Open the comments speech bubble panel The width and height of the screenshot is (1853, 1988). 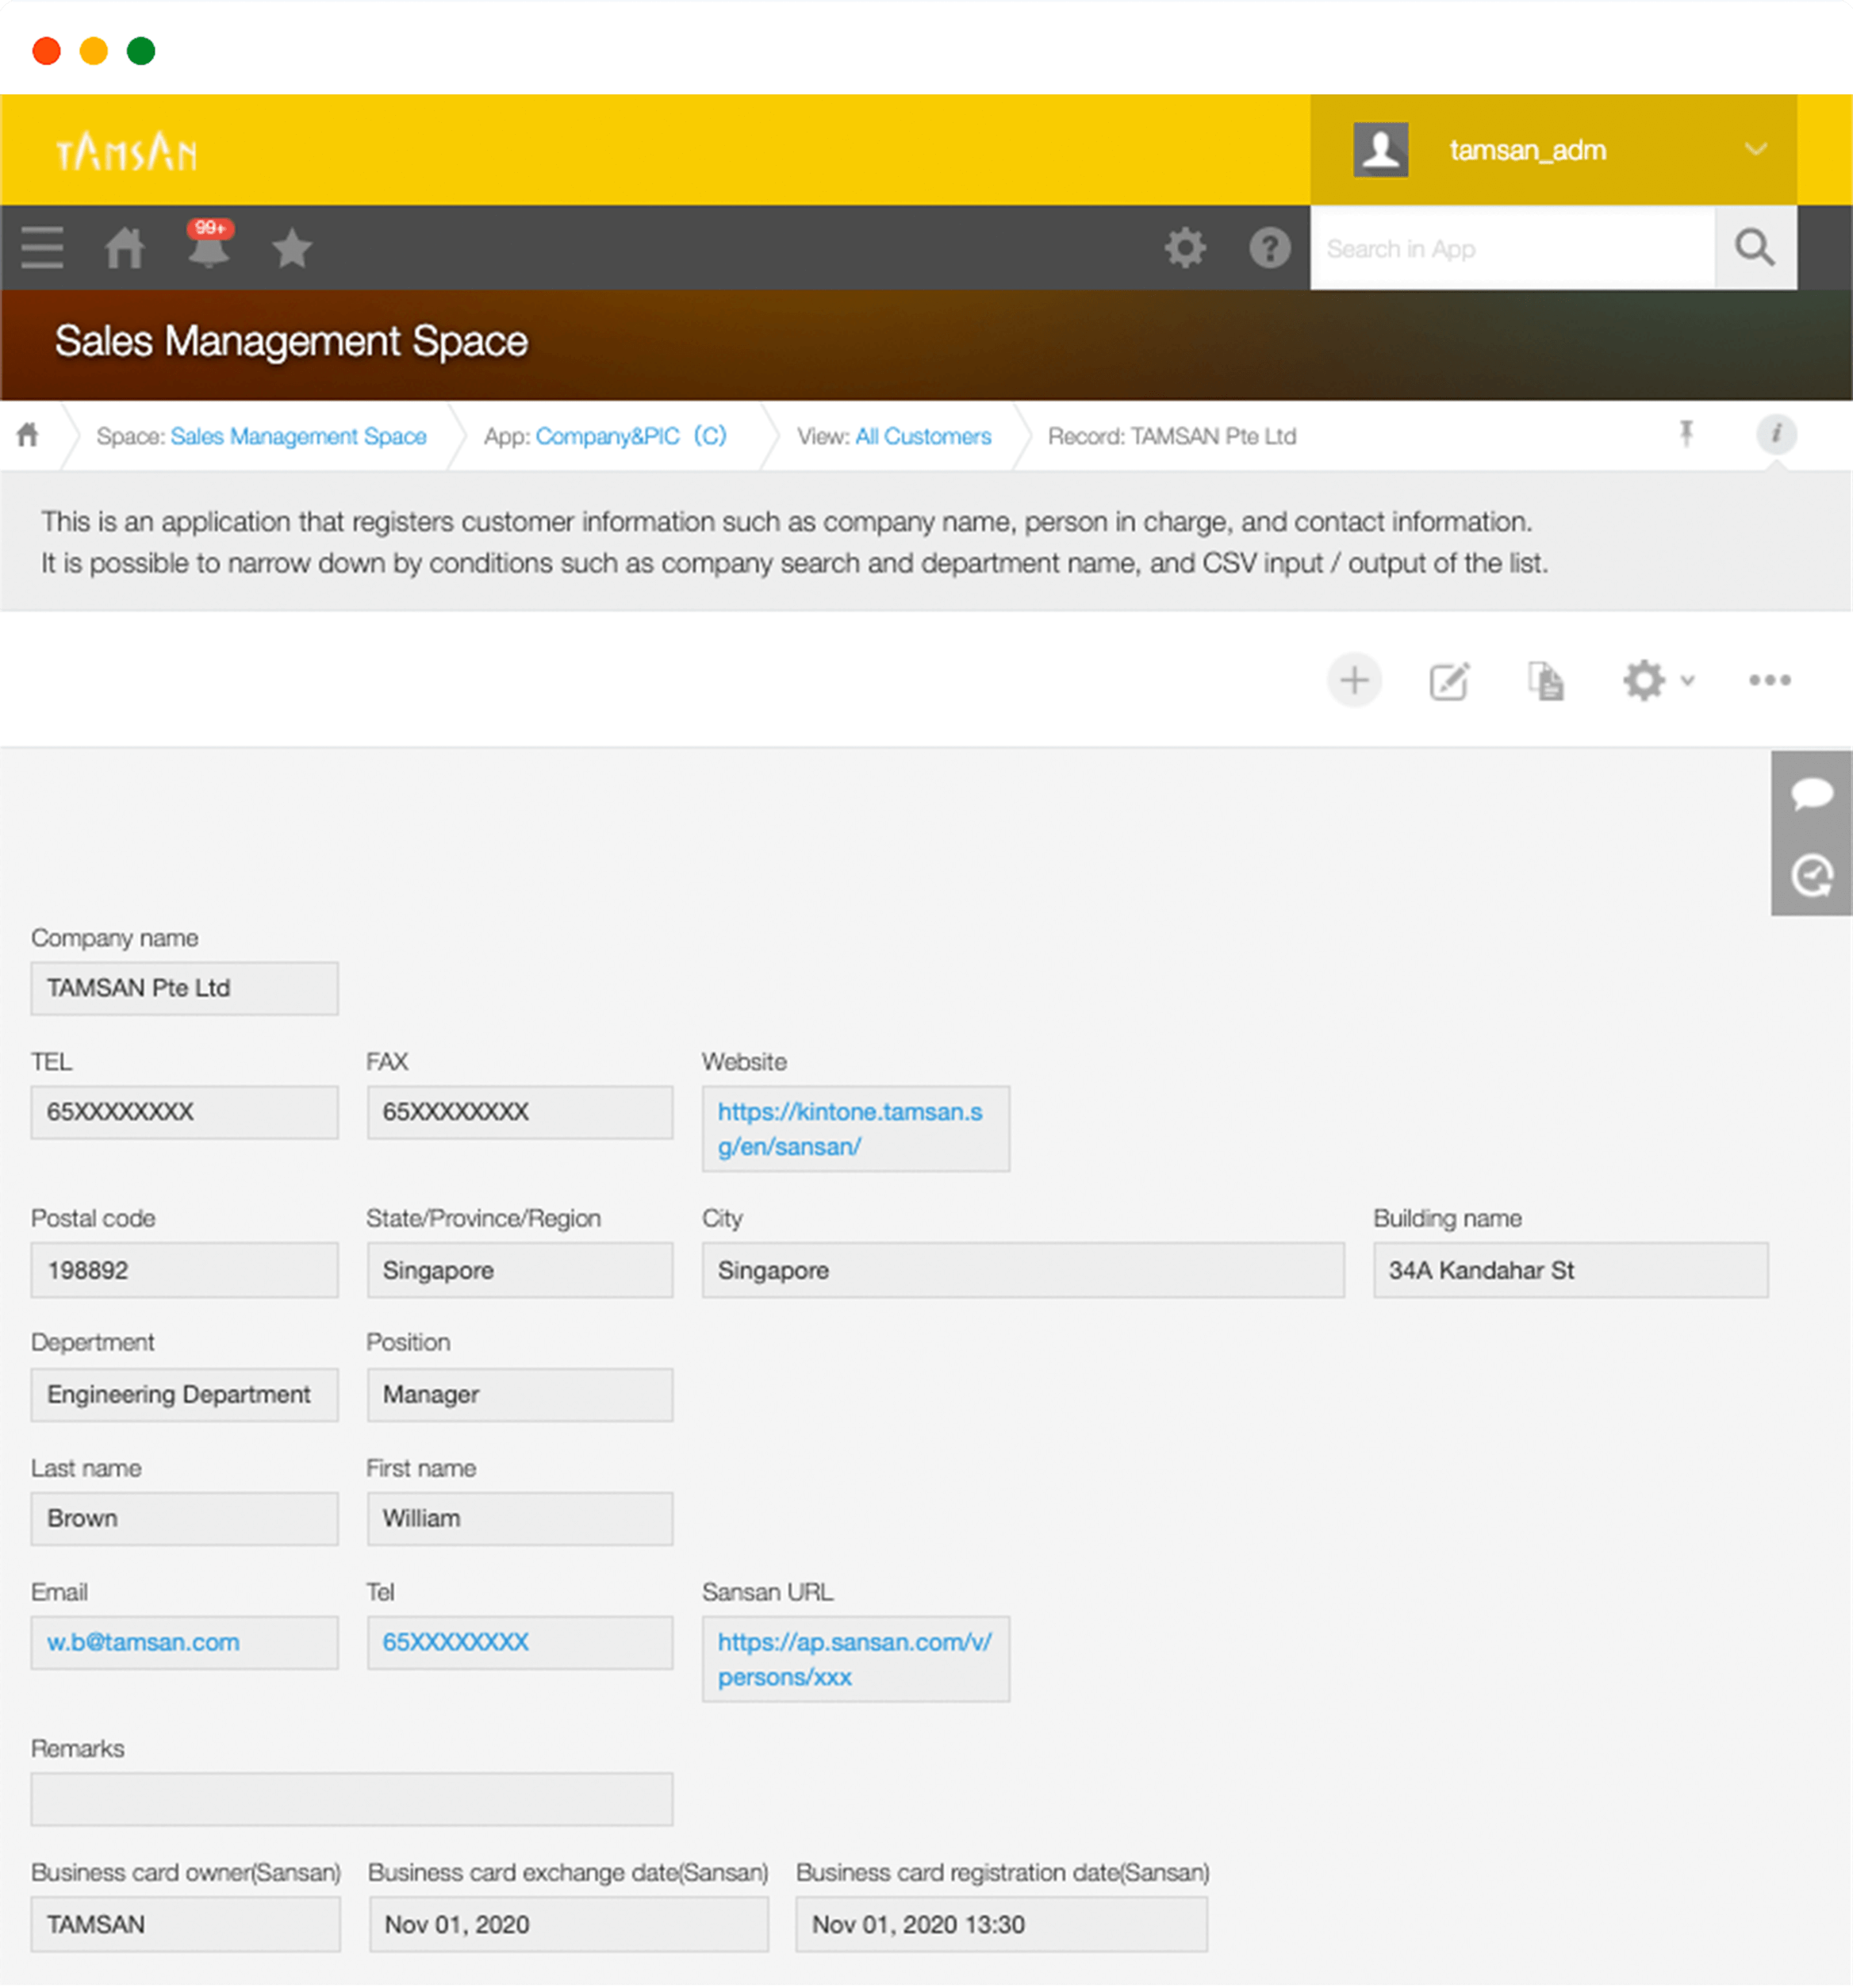1811,794
